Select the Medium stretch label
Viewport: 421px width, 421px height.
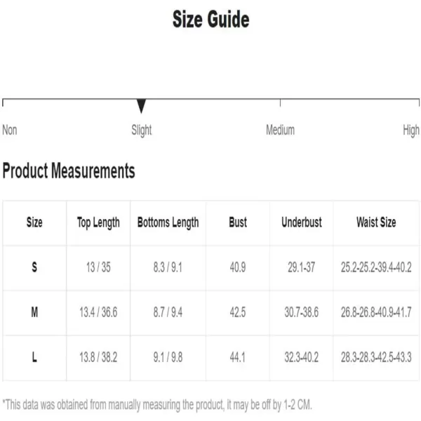pos(280,130)
